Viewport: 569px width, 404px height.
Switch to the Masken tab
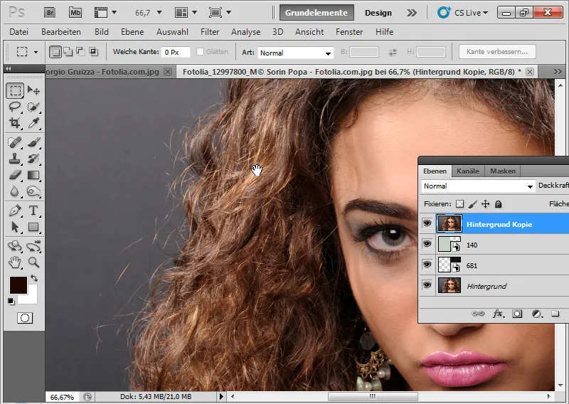click(x=503, y=171)
